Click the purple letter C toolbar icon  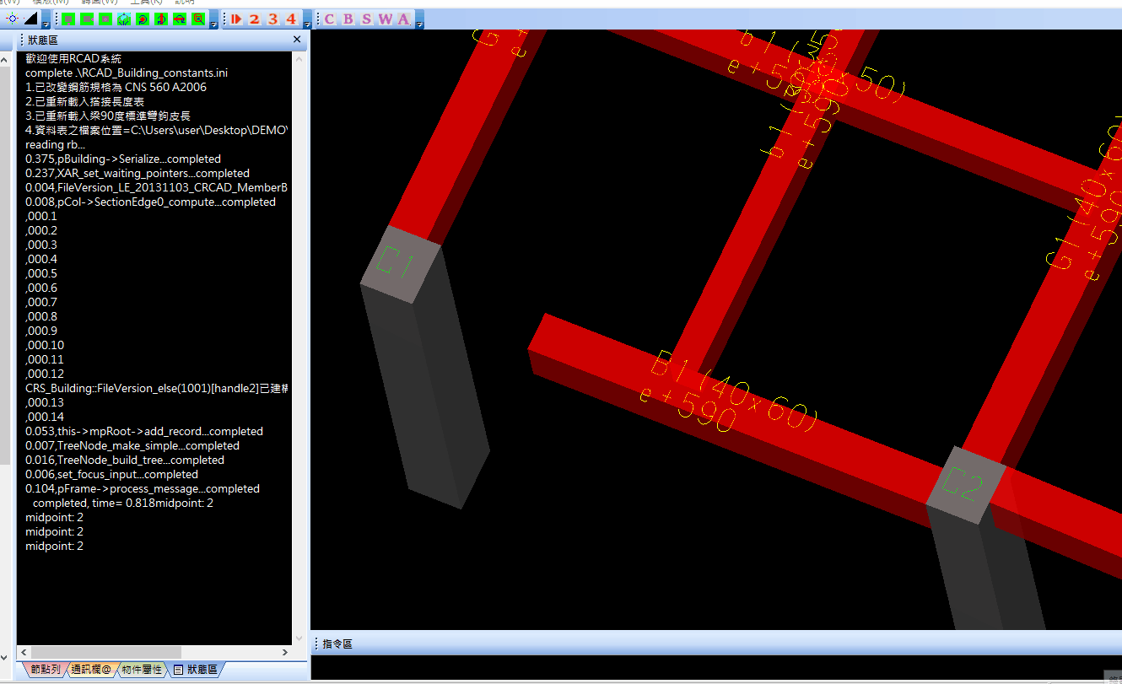pyautogui.click(x=329, y=19)
